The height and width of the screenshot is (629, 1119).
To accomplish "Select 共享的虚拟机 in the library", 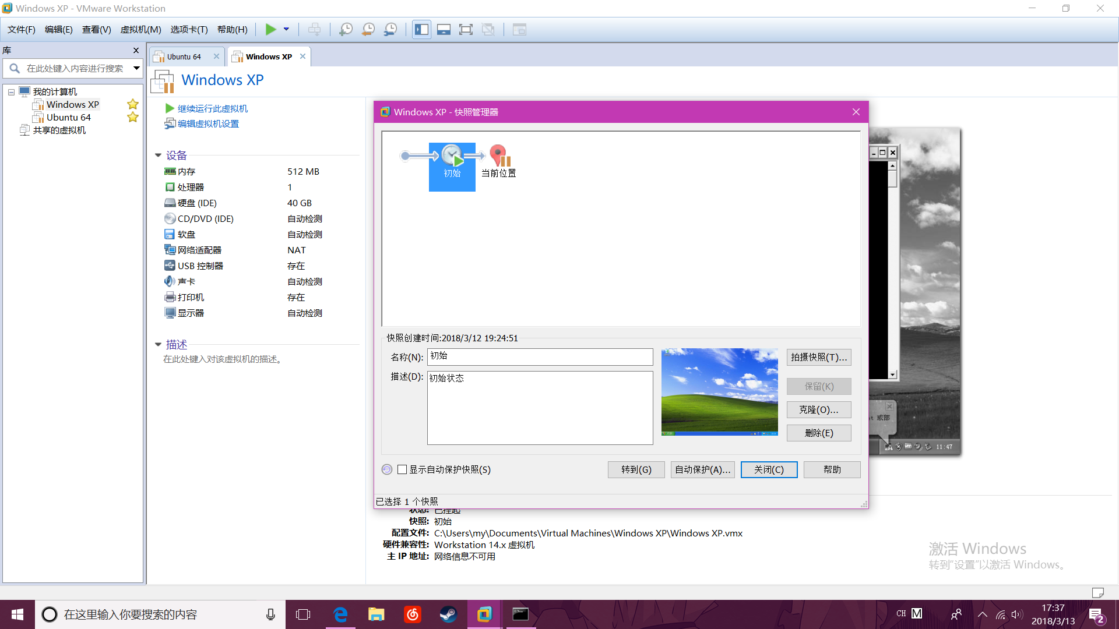I will (x=59, y=130).
